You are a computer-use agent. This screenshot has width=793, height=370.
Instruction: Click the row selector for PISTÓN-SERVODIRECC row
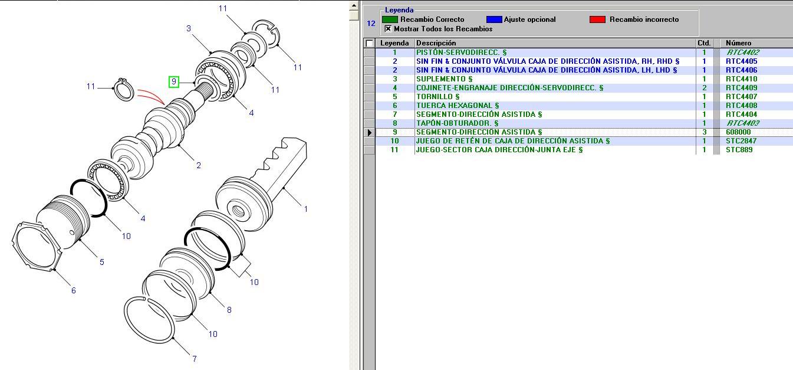click(369, 53)
